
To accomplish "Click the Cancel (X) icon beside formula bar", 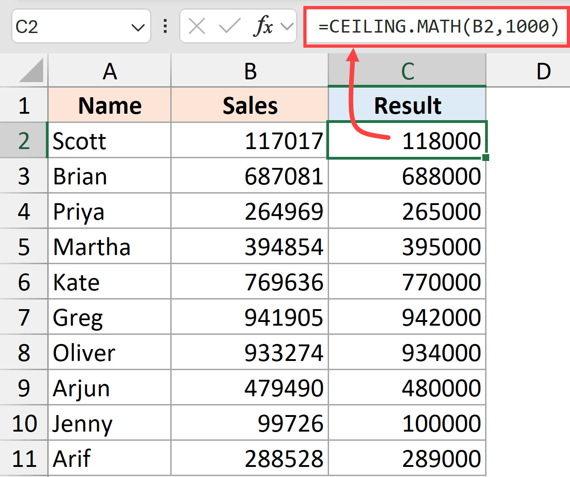I will point(196,26).
